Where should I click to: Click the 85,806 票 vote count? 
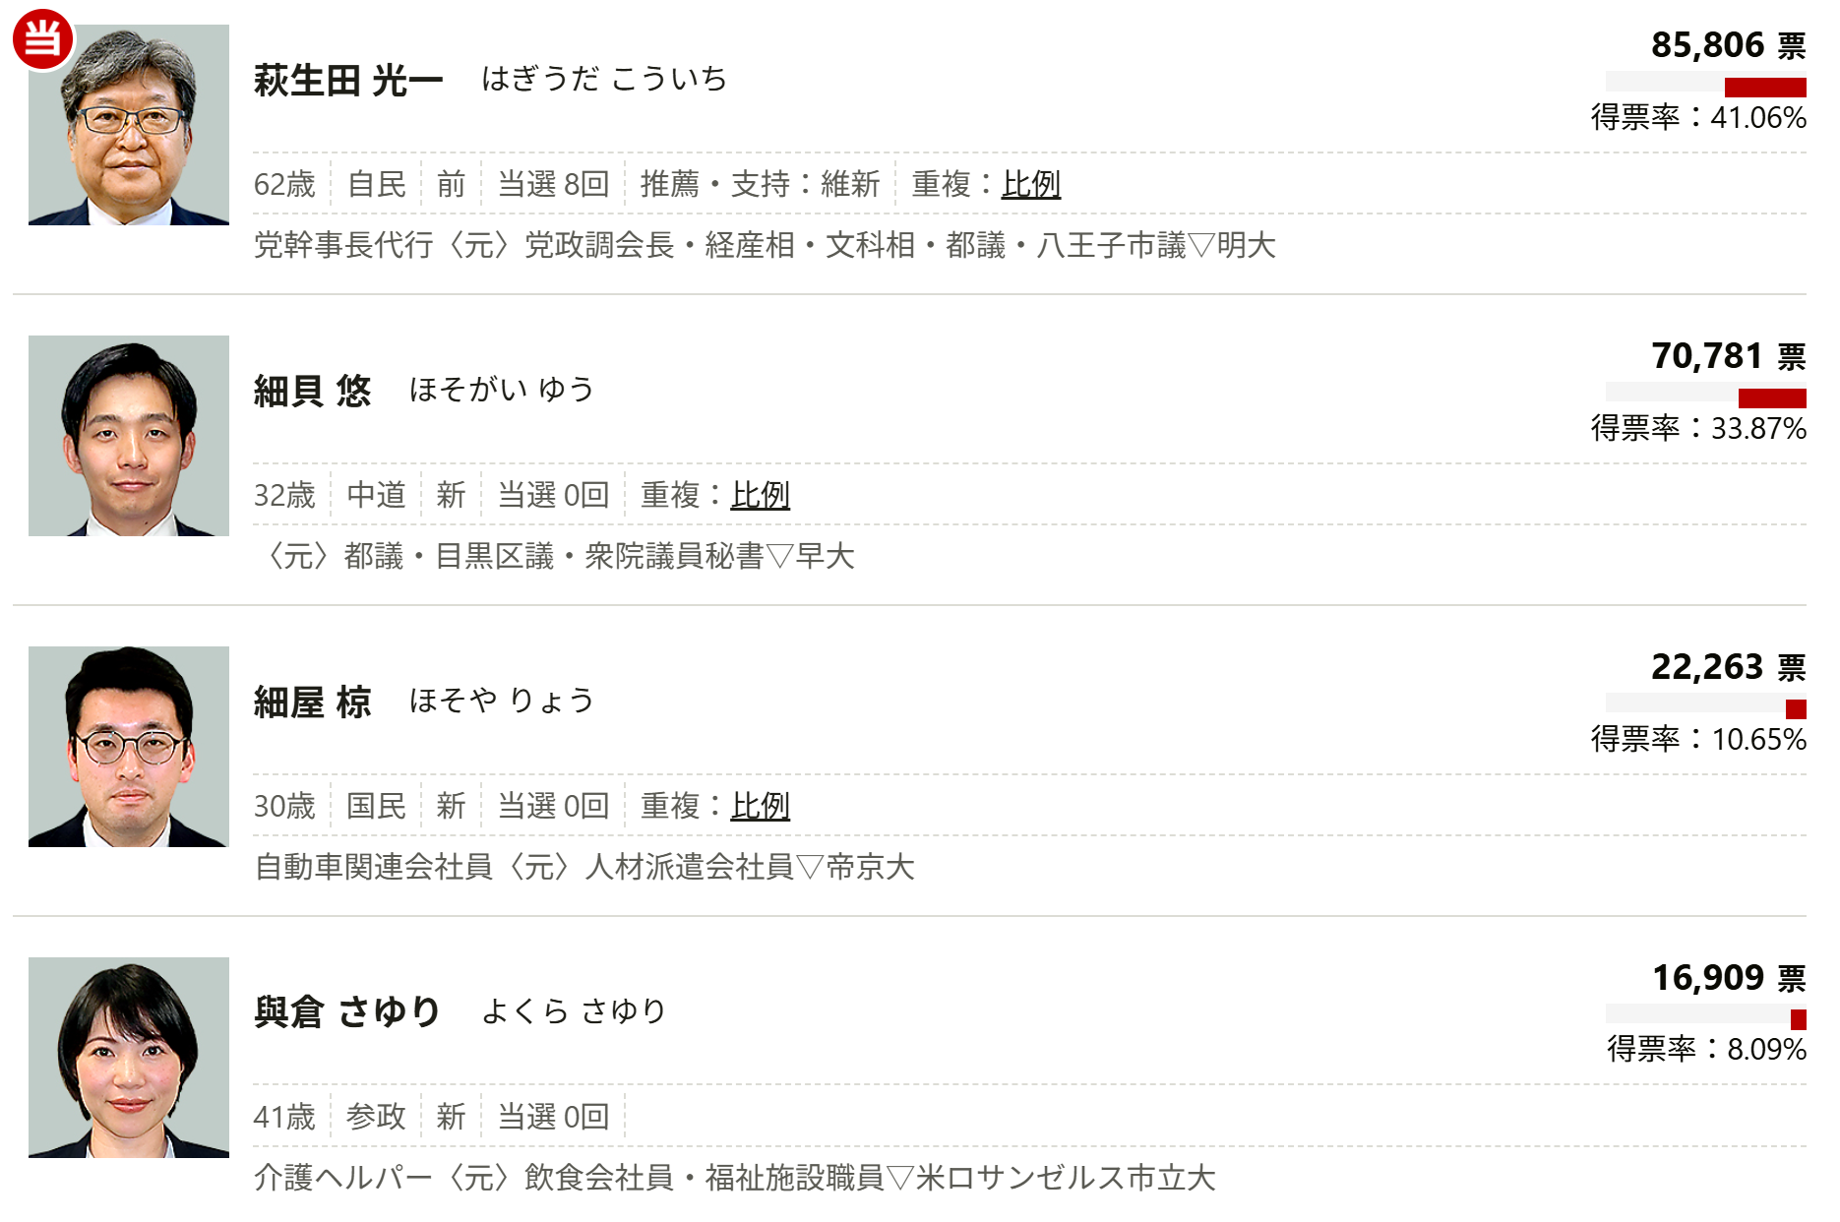click(1728, 45)
